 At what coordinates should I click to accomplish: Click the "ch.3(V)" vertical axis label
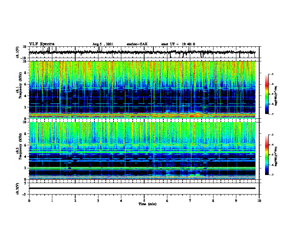(x=18, y=189)
